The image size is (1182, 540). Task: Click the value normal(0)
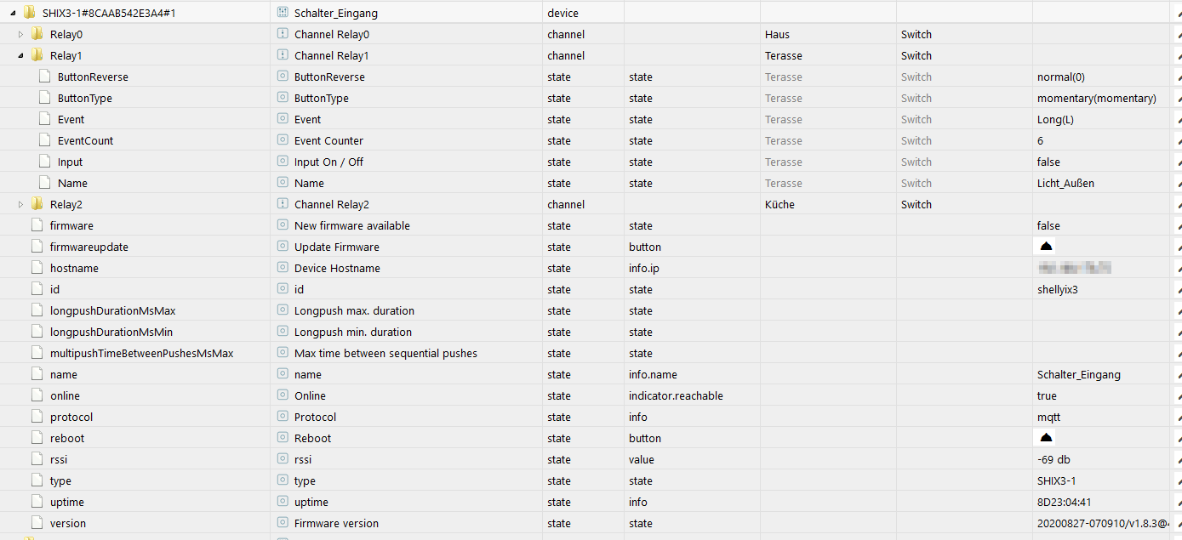[x=1061, y=77]
